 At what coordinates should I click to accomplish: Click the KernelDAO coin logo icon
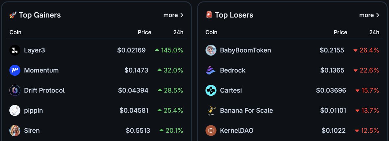[211, 131]
